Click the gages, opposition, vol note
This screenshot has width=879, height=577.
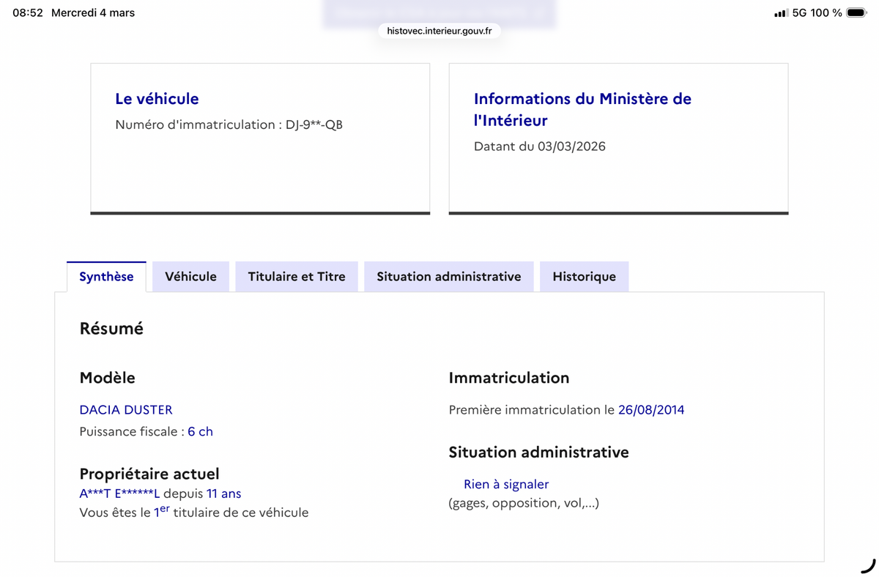click(524, 503)
